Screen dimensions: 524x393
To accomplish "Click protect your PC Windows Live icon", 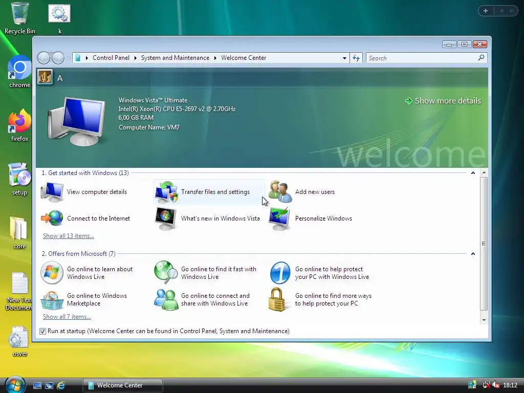I will click(280, 273).
